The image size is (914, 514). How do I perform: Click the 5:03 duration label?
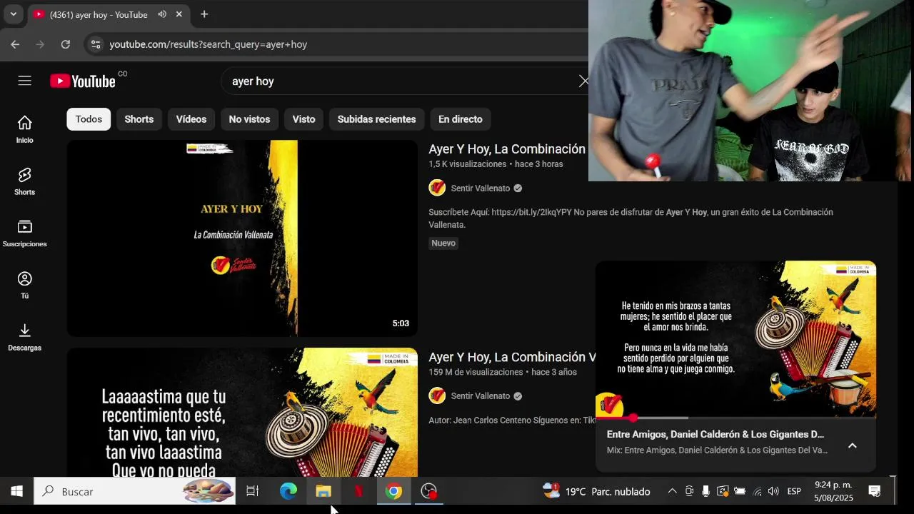401,323
